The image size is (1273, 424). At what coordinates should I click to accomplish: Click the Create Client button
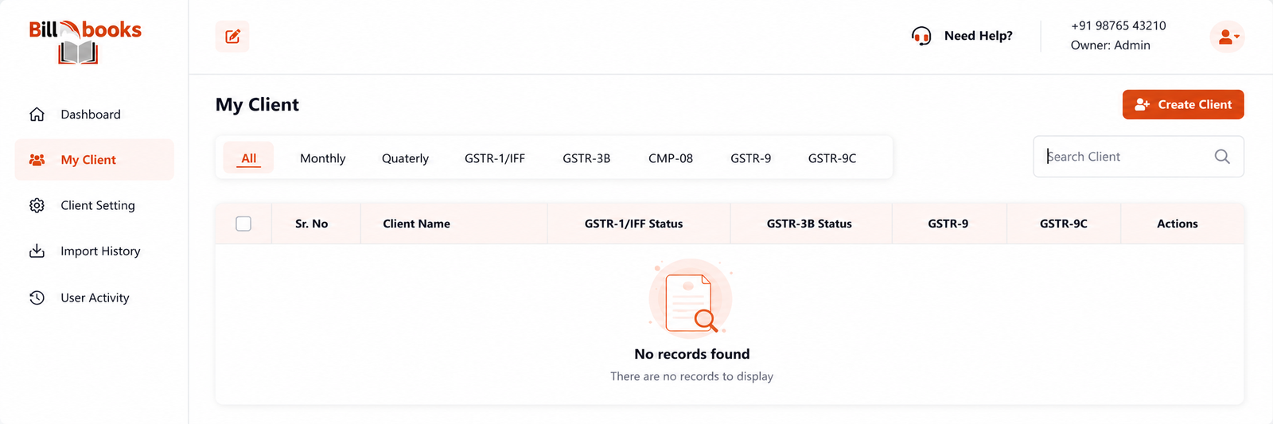(x=1183, y=104)
